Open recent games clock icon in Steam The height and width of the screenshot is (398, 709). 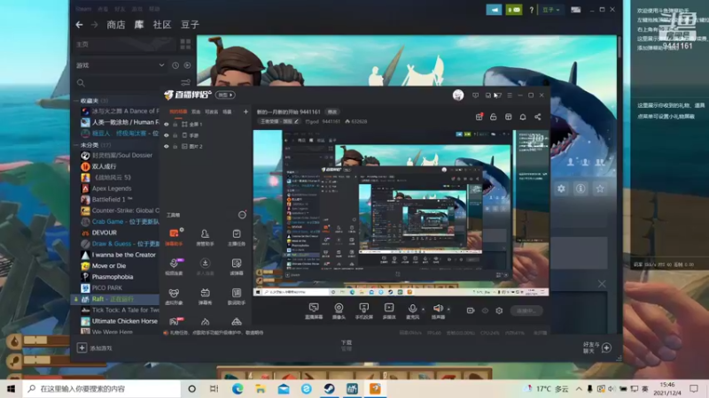click(175, 65)
